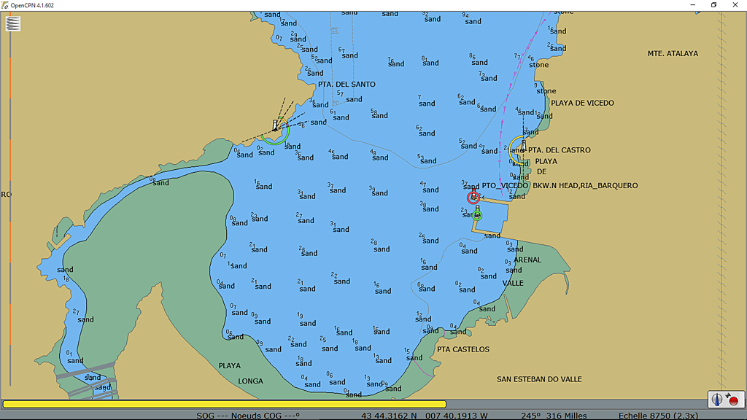Screen dimensions: 747x420
Task: Select the green-circled harbor light marker
Action: (477, 214)
